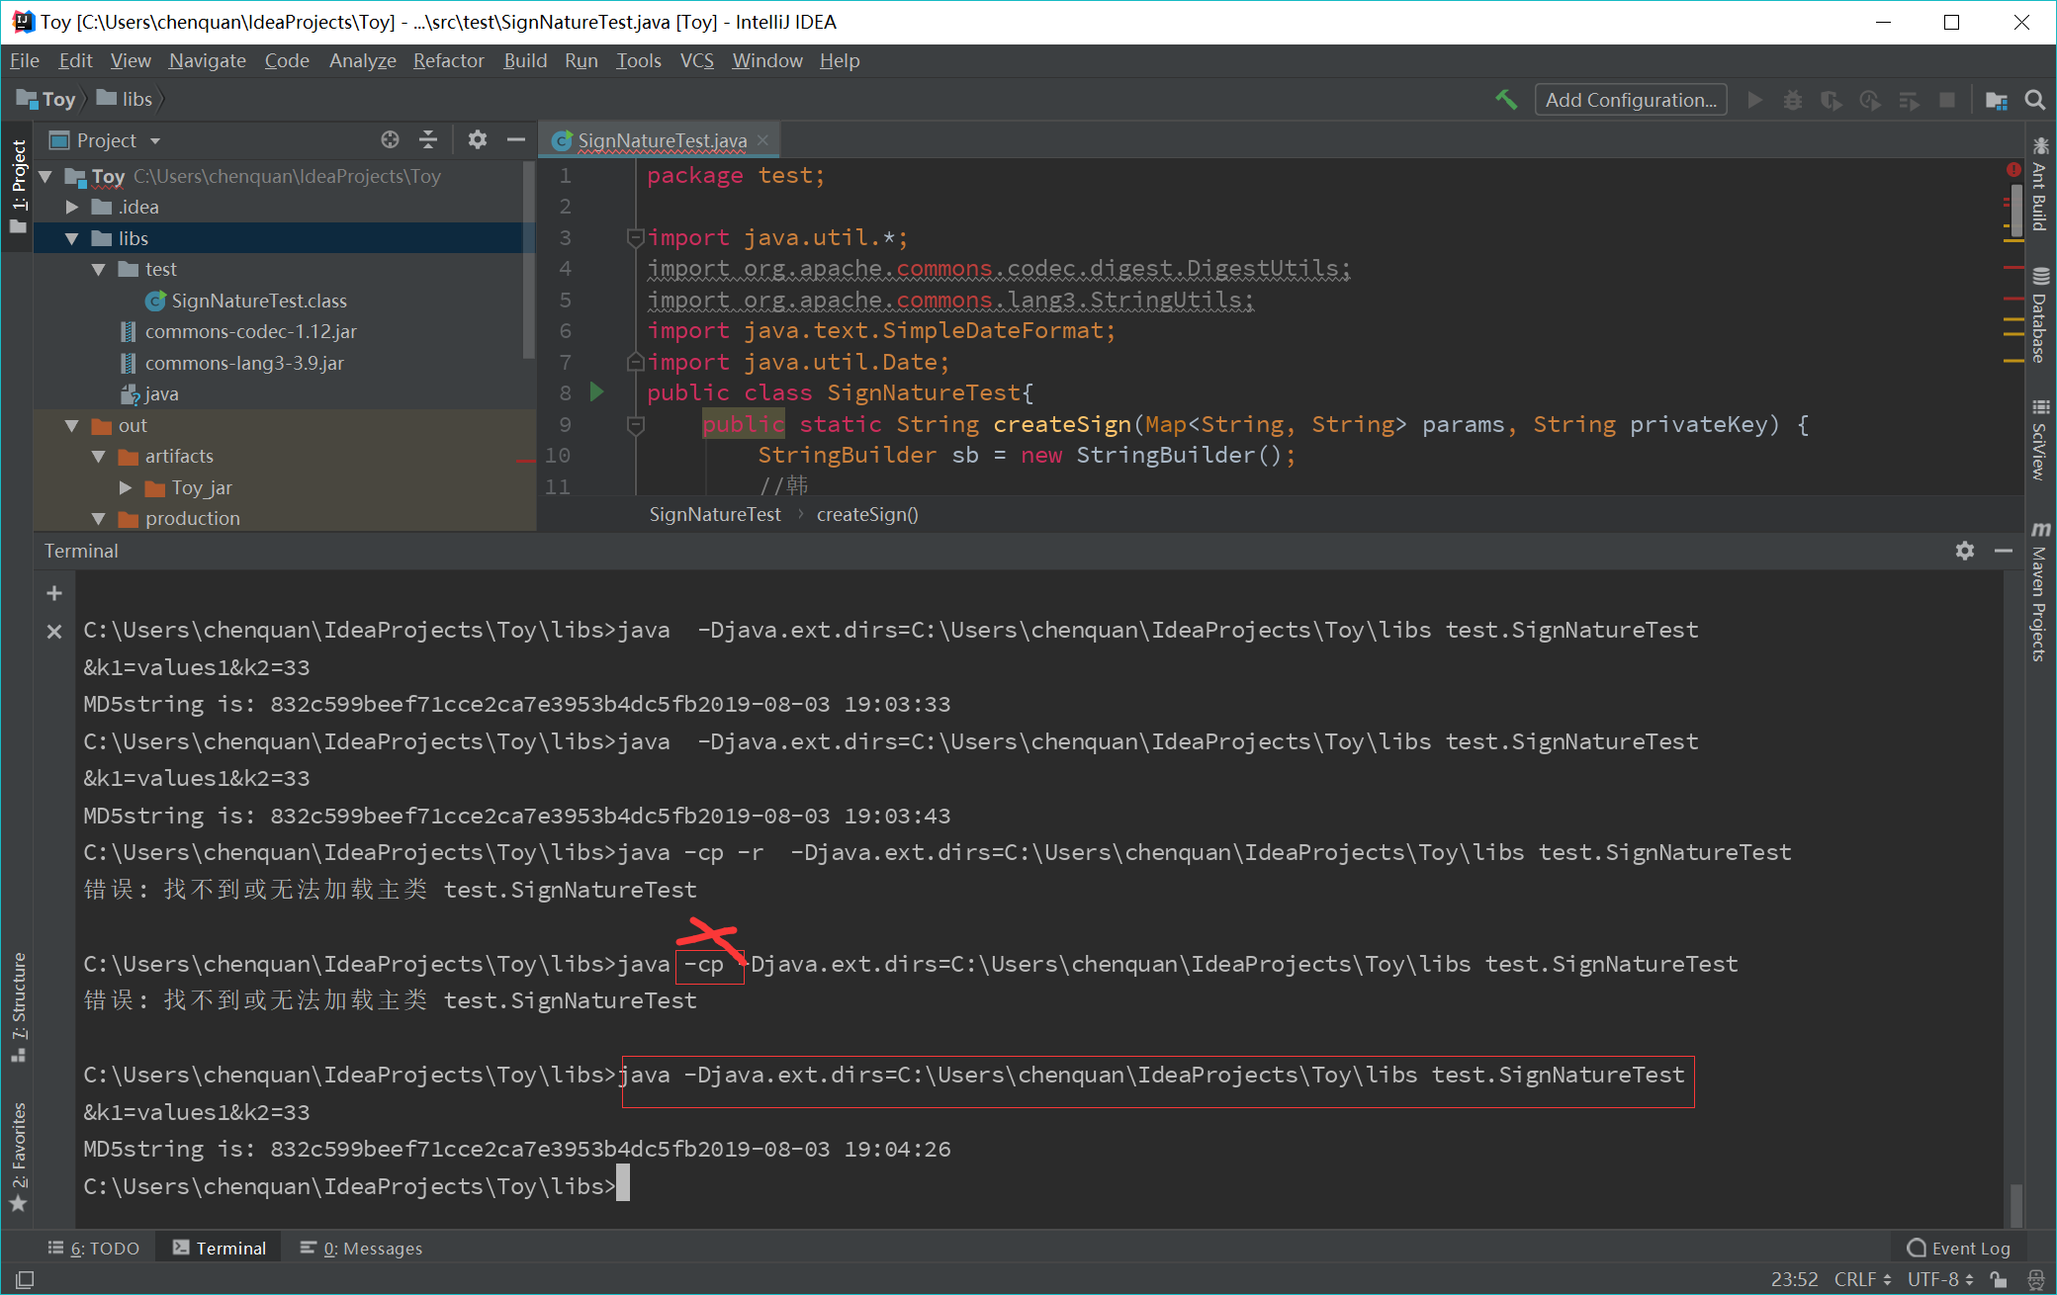The width and height of the screenshot is (2057, 1295).
Task: Expand the .idea folder
Action: point(72,207)
